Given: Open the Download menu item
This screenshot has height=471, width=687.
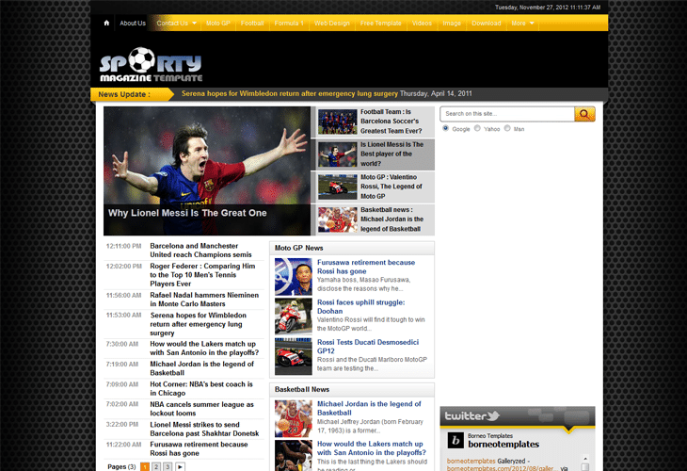Looking at the screenshot, I should tap(487, 24).
